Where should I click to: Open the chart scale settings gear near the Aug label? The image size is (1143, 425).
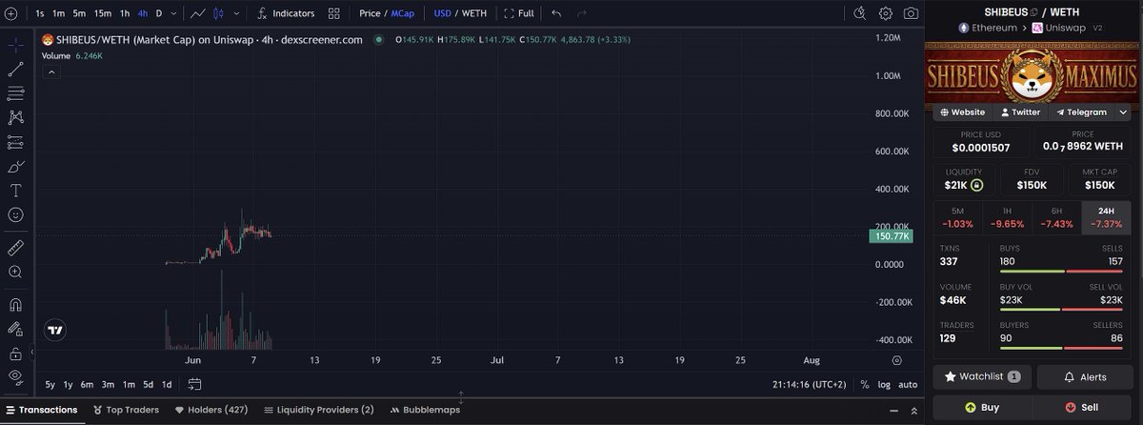[896, 361]
